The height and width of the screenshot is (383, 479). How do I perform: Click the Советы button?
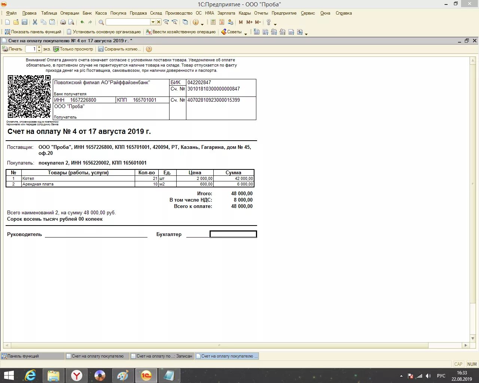pos(232,32)
